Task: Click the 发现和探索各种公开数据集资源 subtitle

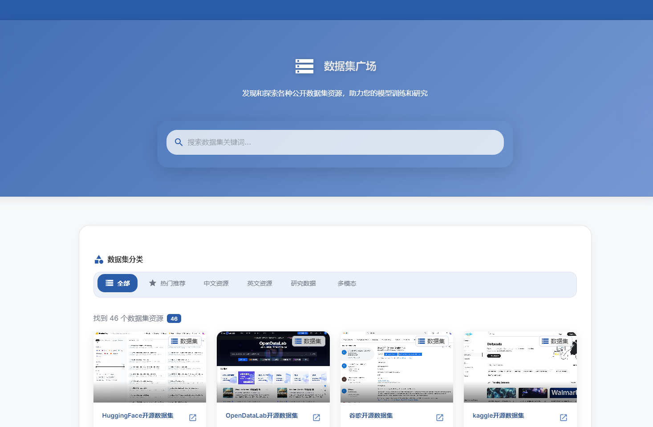Action: (335, 93)
